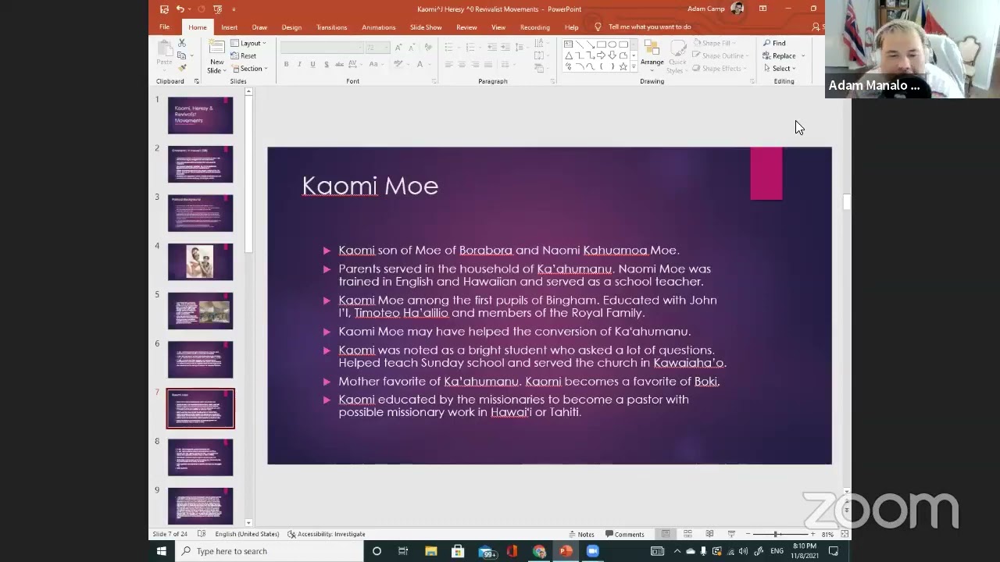
Task: Toggle Strikethrough formatting
Action: [339, 64]
